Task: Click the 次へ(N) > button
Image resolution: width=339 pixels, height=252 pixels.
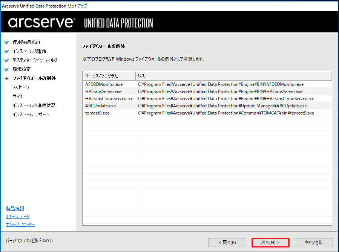Action: pyautogui.click(x=270, y=243)
